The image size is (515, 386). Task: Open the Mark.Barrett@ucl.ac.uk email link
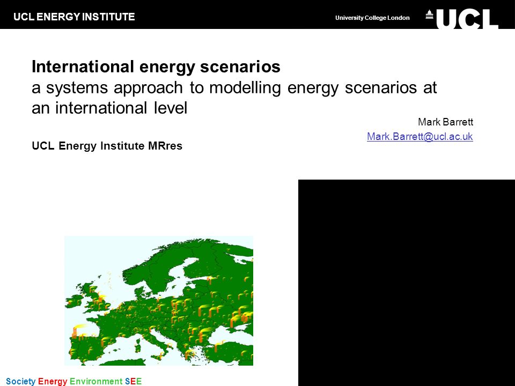coord(420,137)
